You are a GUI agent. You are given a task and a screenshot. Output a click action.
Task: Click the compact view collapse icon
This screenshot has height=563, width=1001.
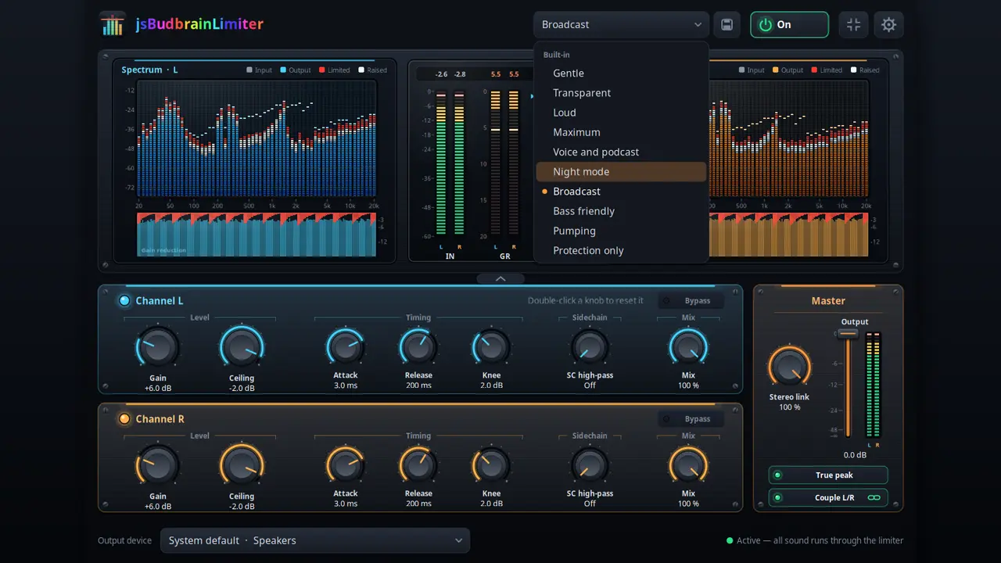pyautogui.click(x=853, y=24)
